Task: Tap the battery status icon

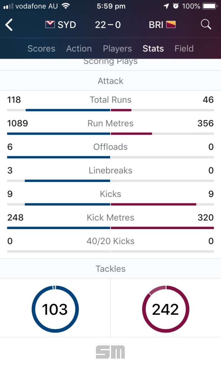Action: click(x=209, y=6)
